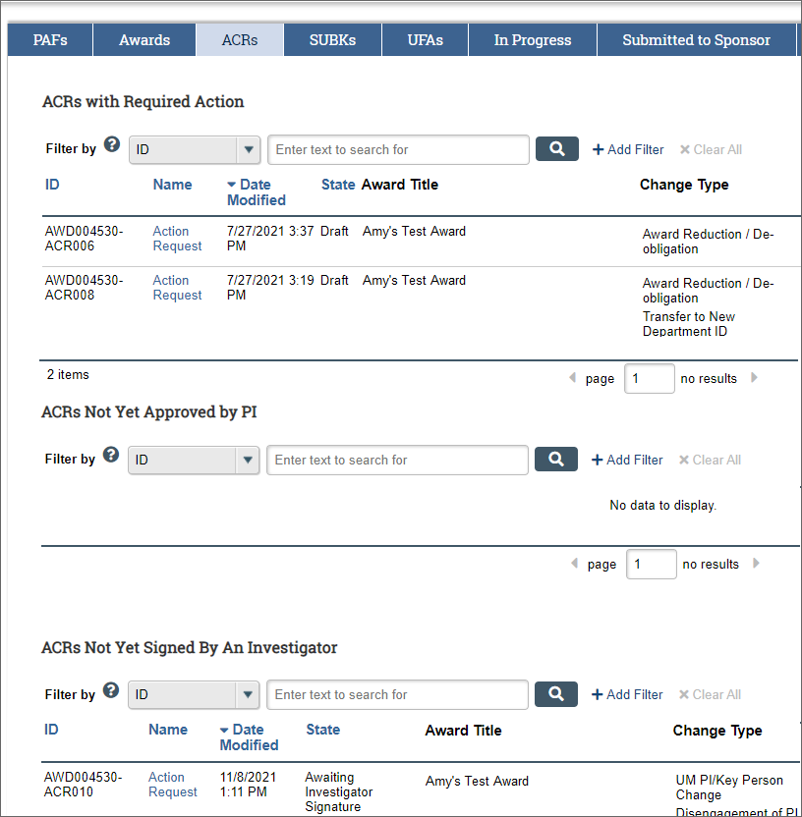Click Filter by help icon in Required Action section

coord(112,145)
